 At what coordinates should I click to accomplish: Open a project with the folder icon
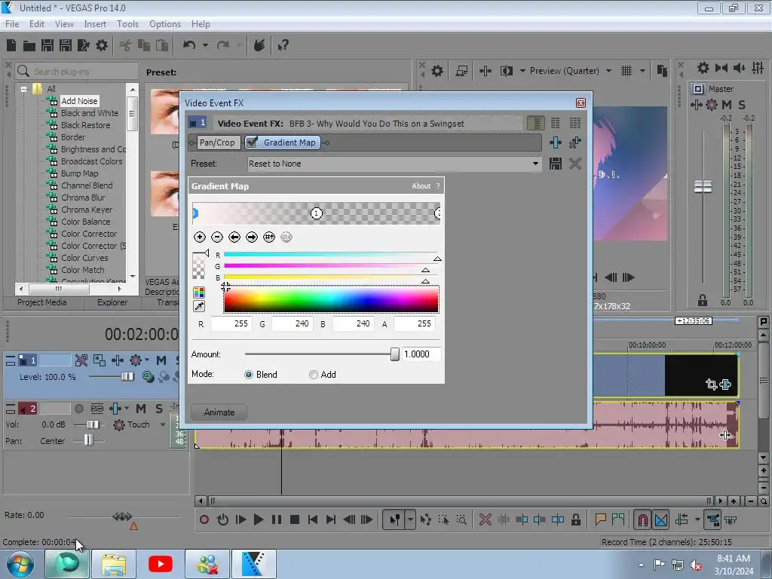coord(29,46)
